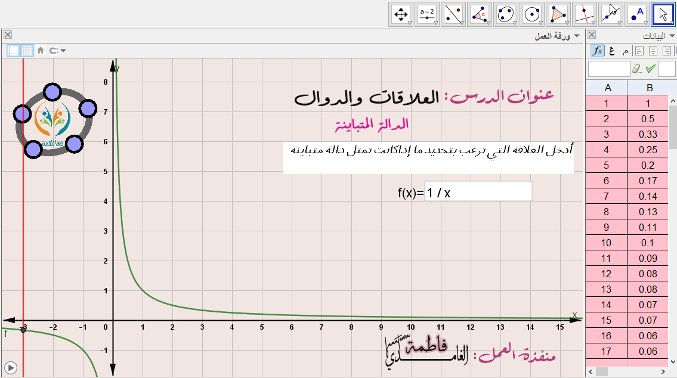Close the البيانات spreadsheet panel
The height and width of the screenshot is (378, 677).
coord(592,35)
